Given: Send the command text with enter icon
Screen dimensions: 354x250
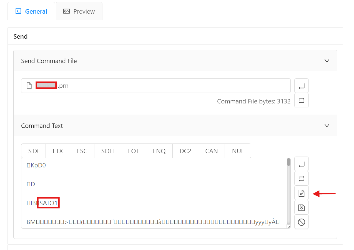Looking at the screenshot, I should tap(301, 164).
